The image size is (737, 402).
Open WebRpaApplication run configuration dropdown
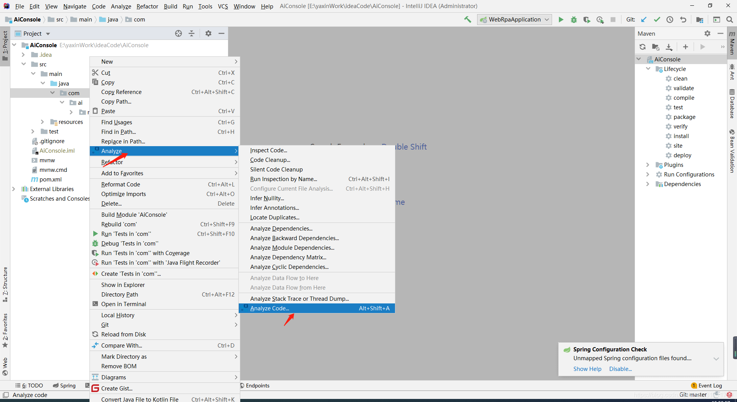tap(515, 20)
